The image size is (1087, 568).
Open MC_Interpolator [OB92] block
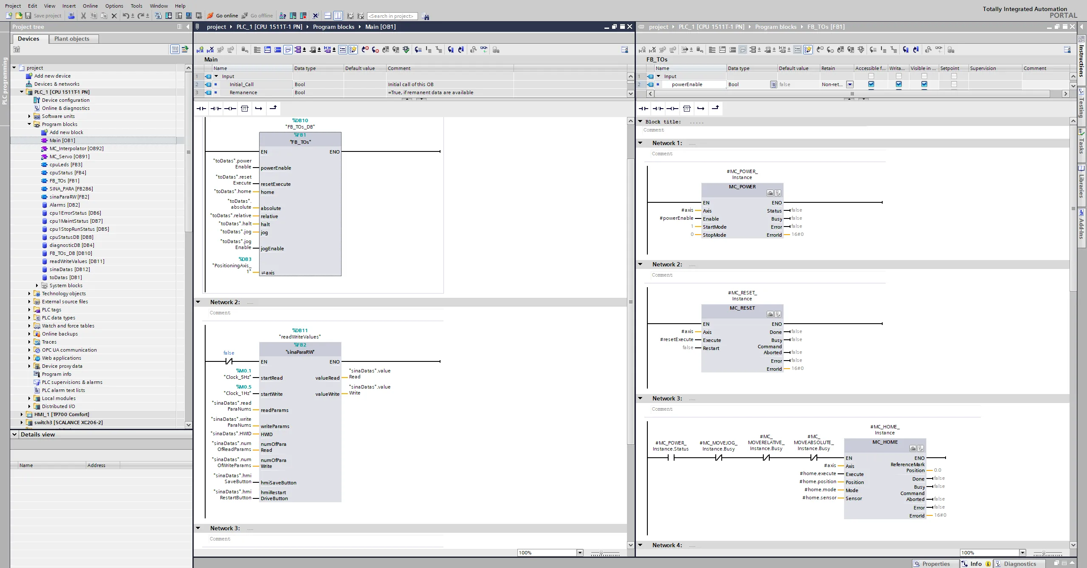point(76,148)
